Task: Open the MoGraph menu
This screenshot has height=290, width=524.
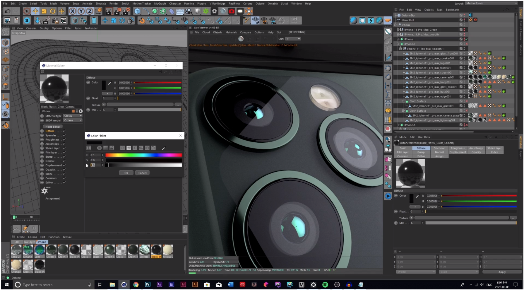Action: point(160,4)
